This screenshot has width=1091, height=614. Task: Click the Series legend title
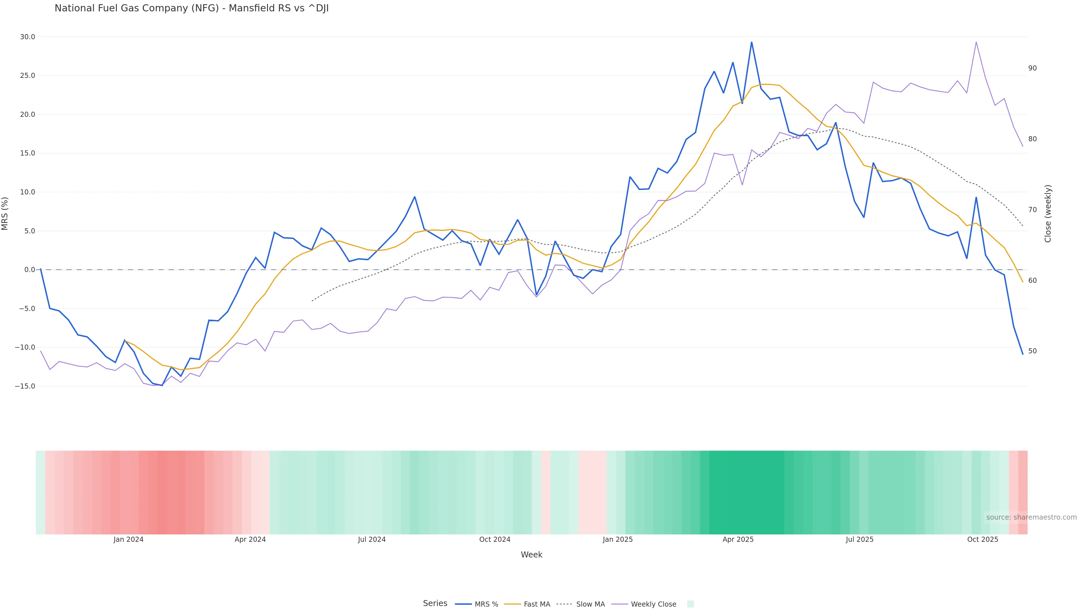(435, 603)
